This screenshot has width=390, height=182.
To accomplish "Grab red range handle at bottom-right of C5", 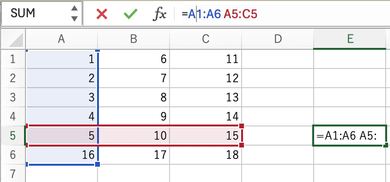I will pos(242,145).
